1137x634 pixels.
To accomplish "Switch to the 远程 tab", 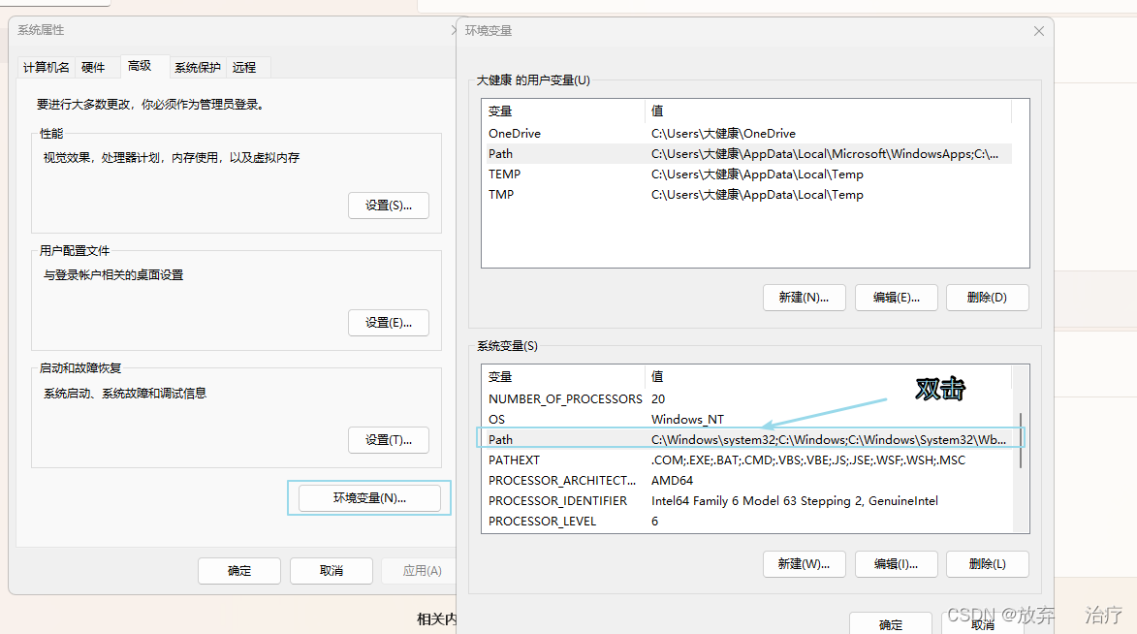I will point(244,68).
